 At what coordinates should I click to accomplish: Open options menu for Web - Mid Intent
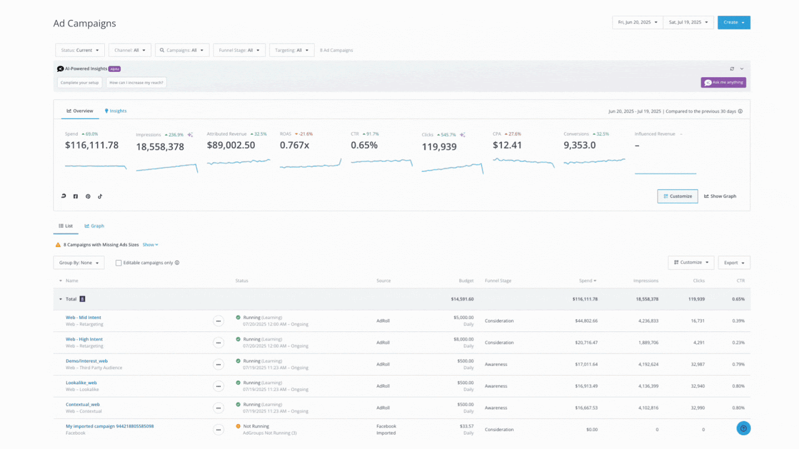pyautogui.click(x=218, y=321)
